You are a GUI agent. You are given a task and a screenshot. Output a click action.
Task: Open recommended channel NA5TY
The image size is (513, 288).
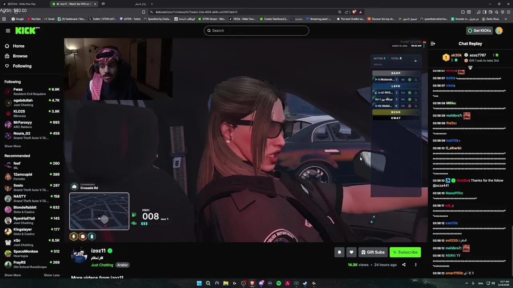(x=32, y=198)
